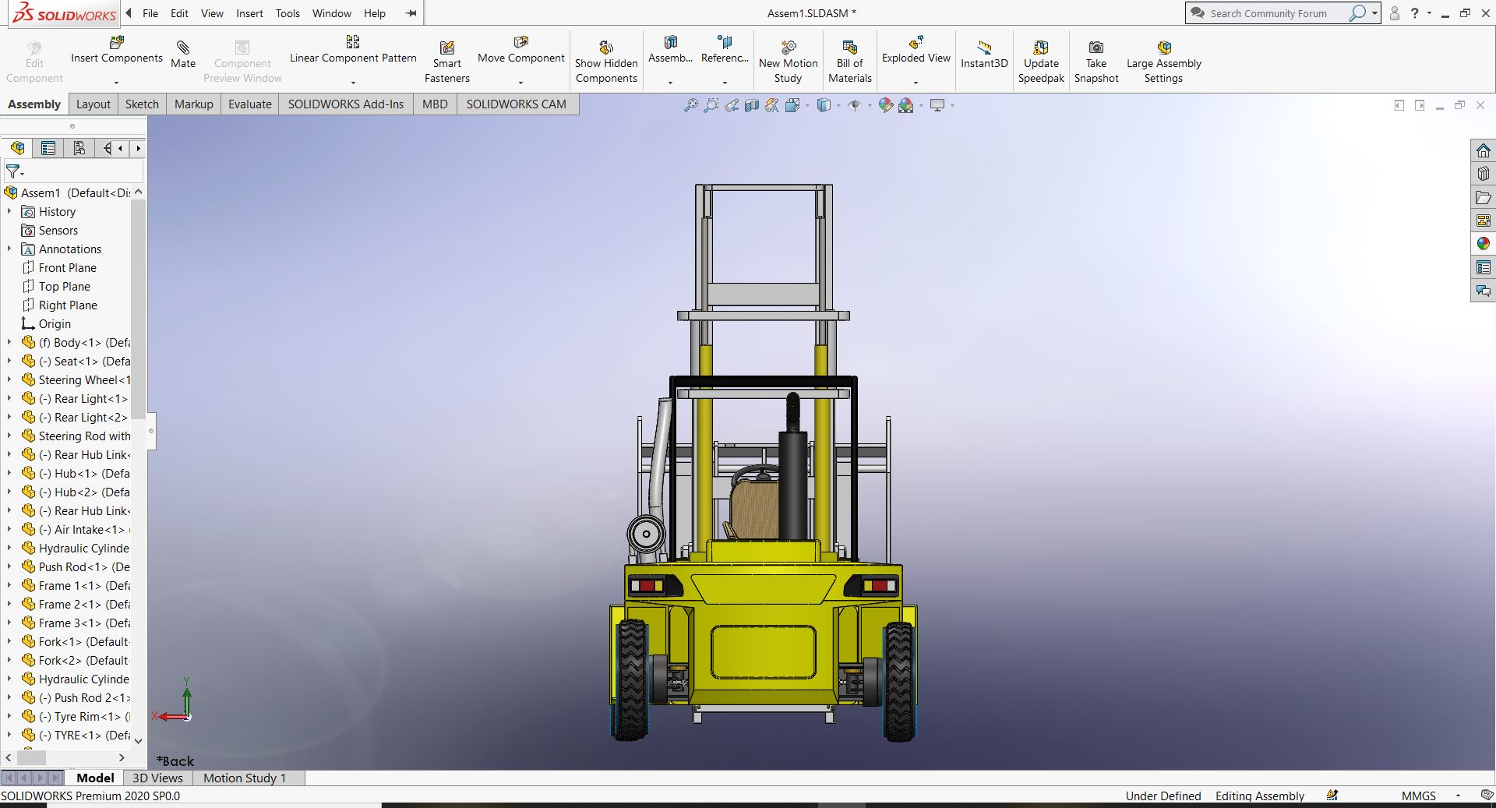Open Insert Components dropdown arrow

click(x=116, y=83)
